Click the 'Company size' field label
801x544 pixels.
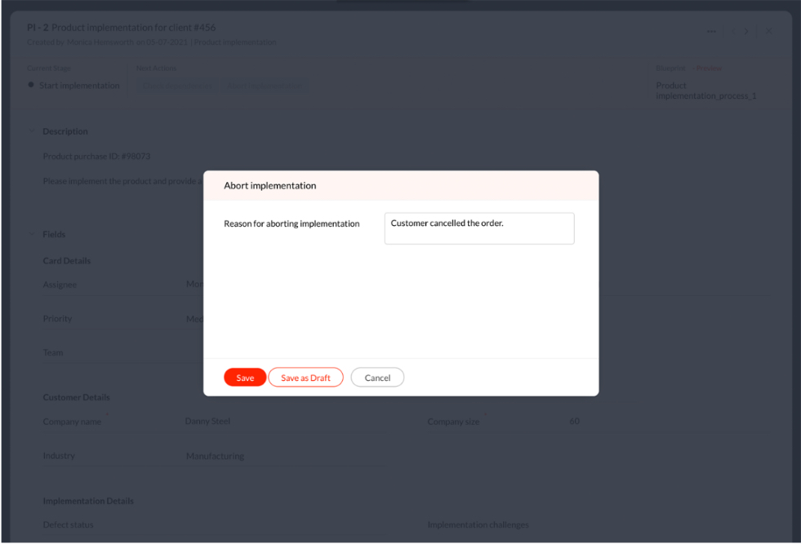[x=454, y=422]
